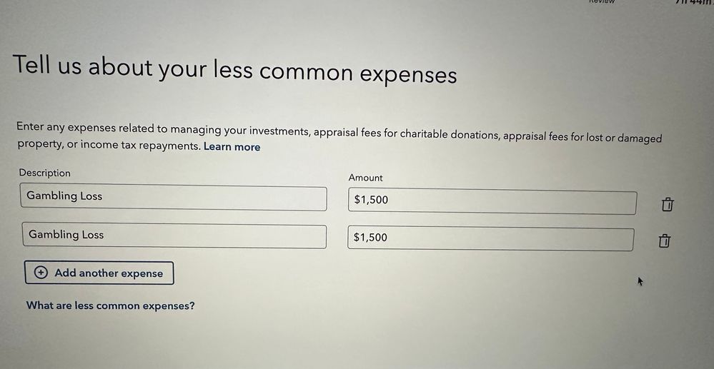Click the time indicator in the top-right corner
714x369 pixels.
pyautogui.click(x=695, y=2)
